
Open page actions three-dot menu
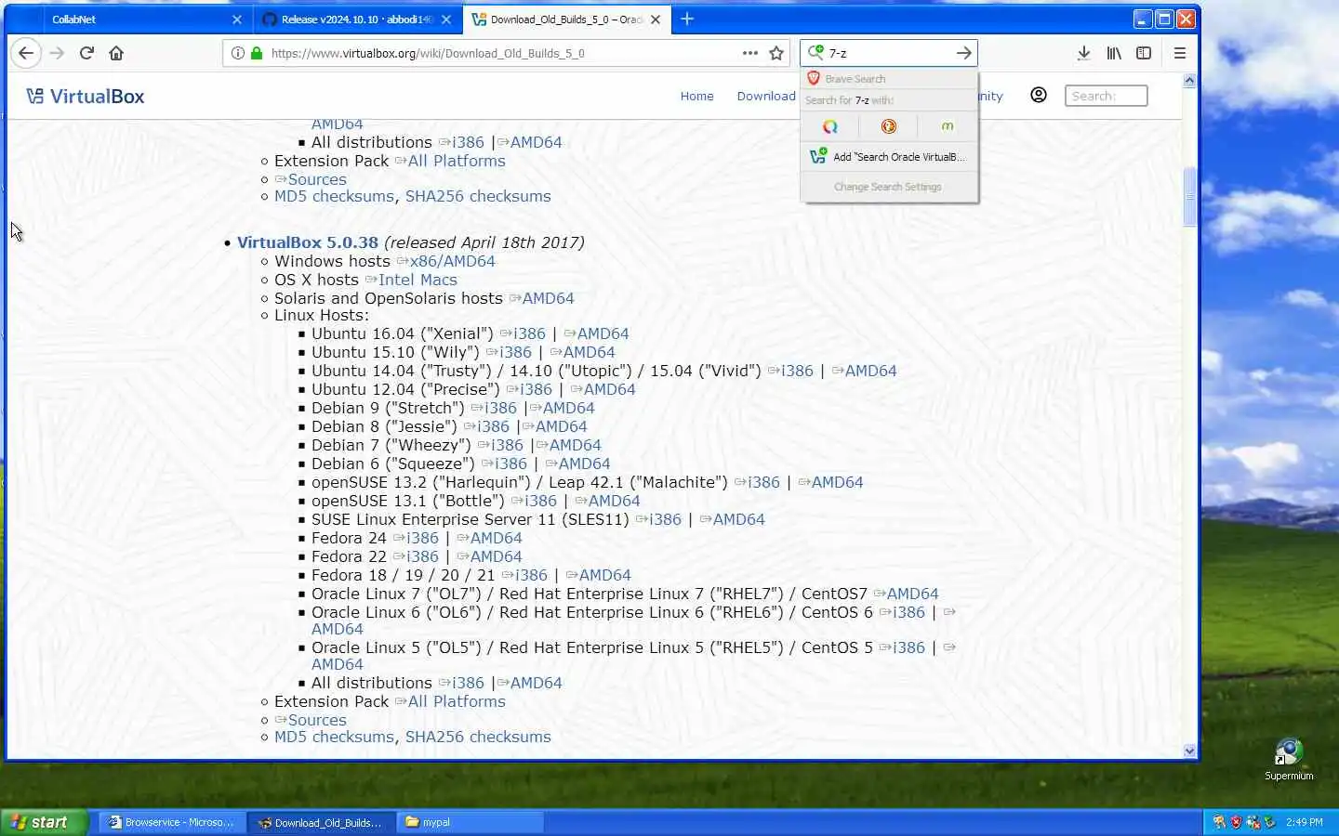(750, 53)
